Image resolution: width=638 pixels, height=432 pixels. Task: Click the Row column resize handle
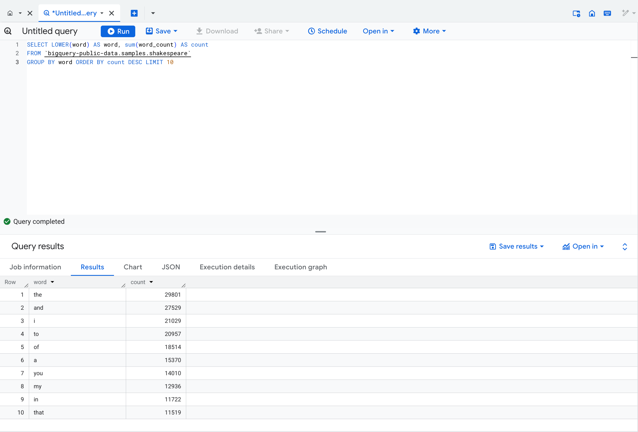[x=27, y=285]
